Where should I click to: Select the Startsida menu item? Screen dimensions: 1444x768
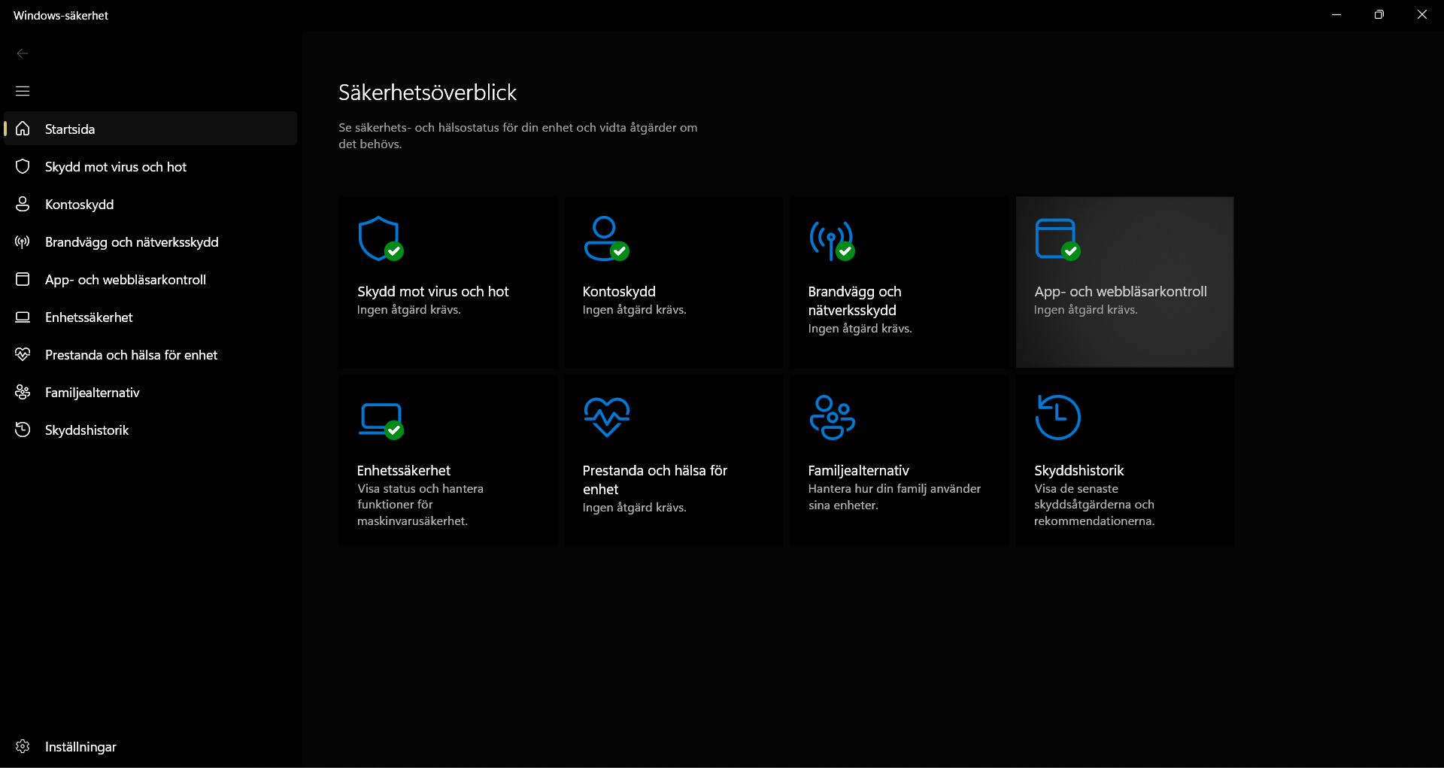(70, 129)
